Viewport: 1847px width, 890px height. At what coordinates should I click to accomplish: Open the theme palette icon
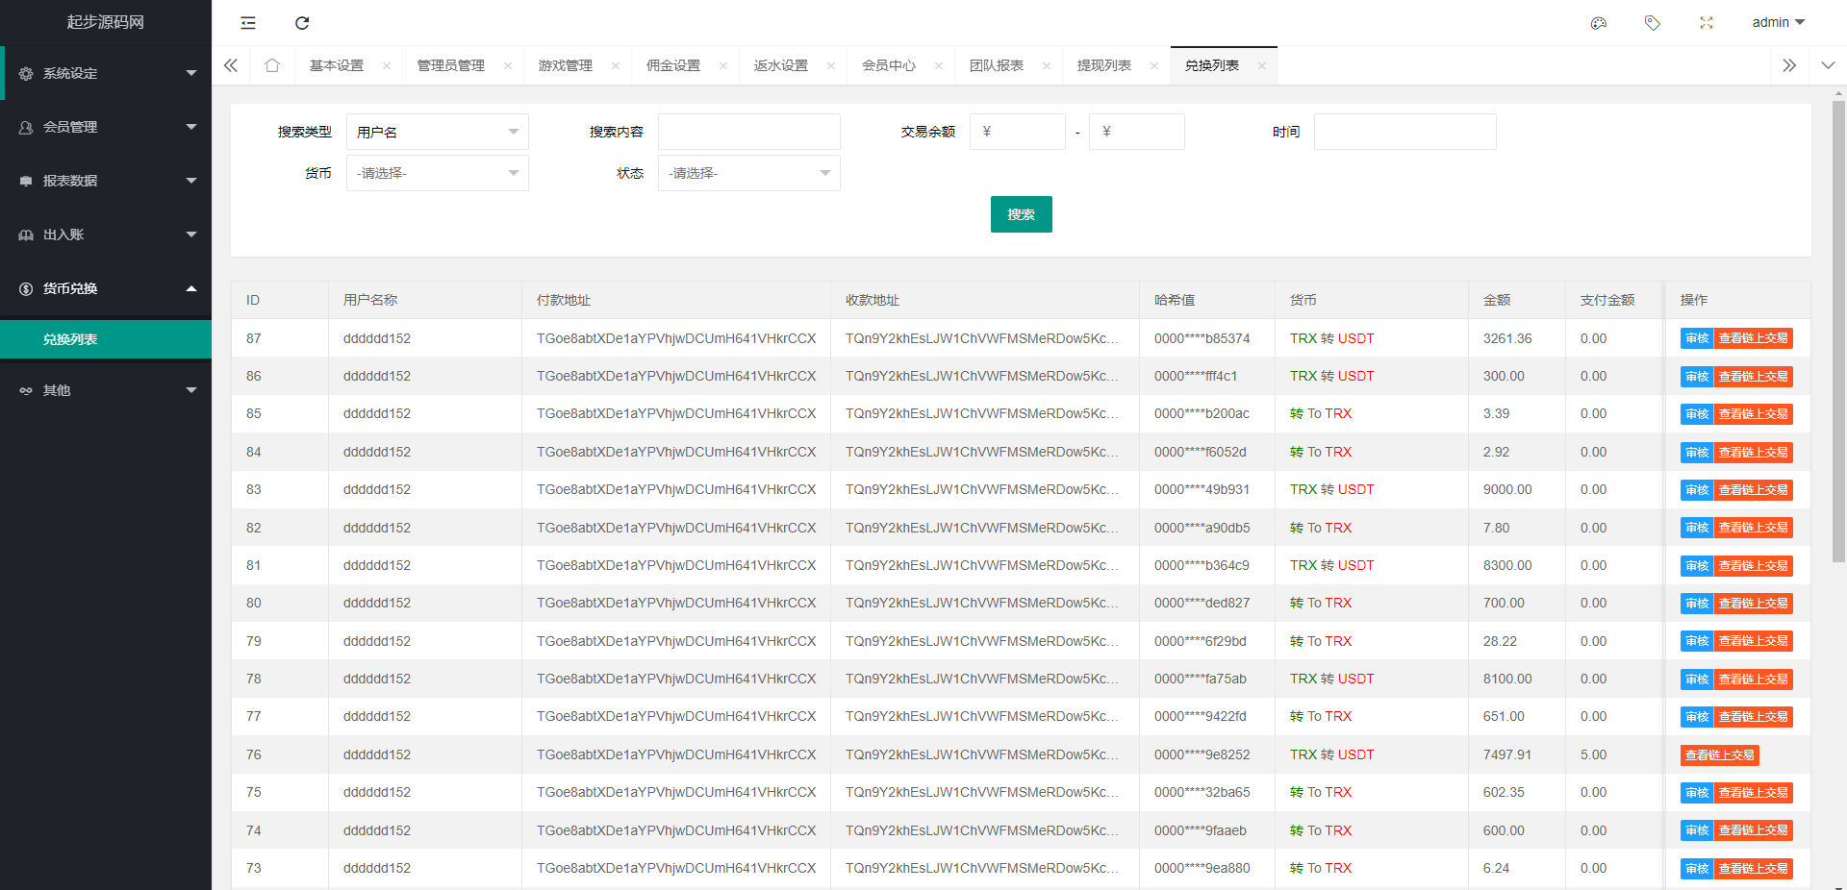[1599, 23]
